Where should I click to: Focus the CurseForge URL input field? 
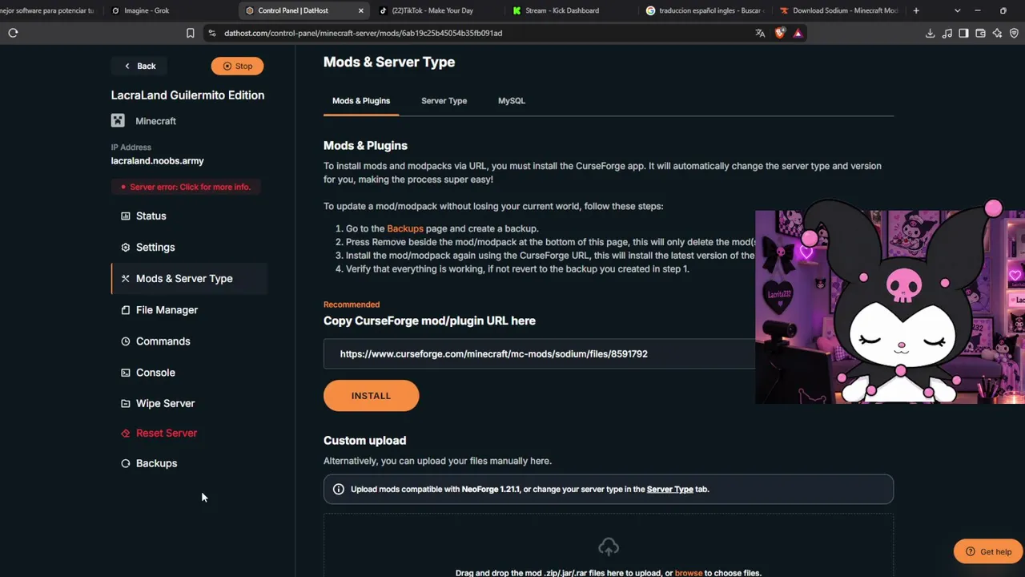(x=539, y=353)
